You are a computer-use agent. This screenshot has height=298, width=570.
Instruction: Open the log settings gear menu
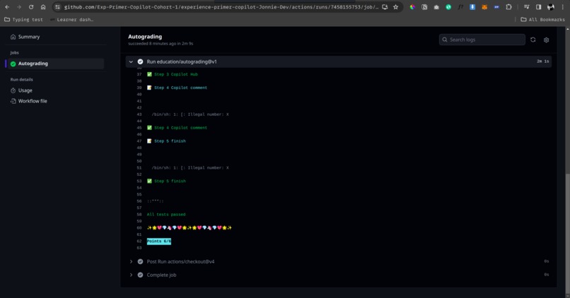coord(546,40)
